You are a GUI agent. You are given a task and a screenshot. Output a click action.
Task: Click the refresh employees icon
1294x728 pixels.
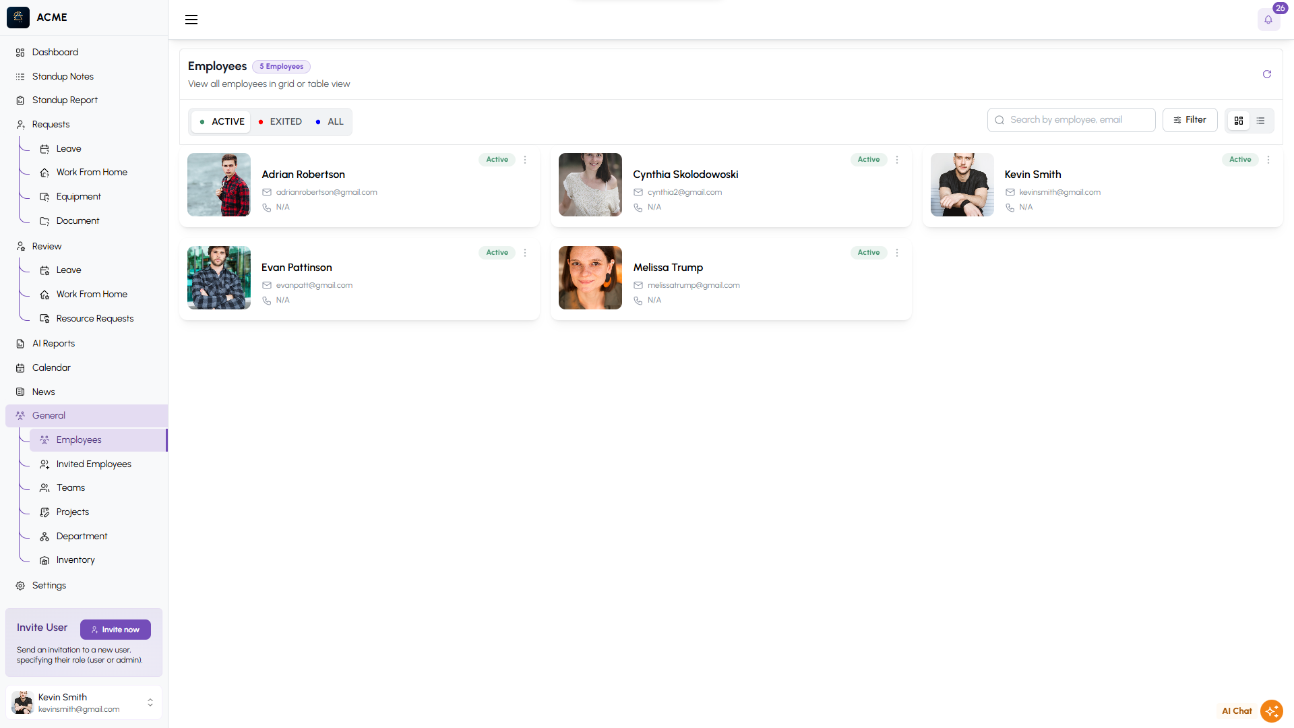(x=1267, y=74)
